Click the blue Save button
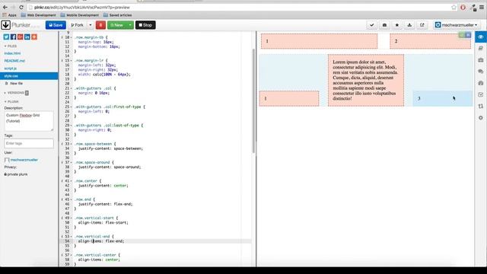 (x=56, y=25)
